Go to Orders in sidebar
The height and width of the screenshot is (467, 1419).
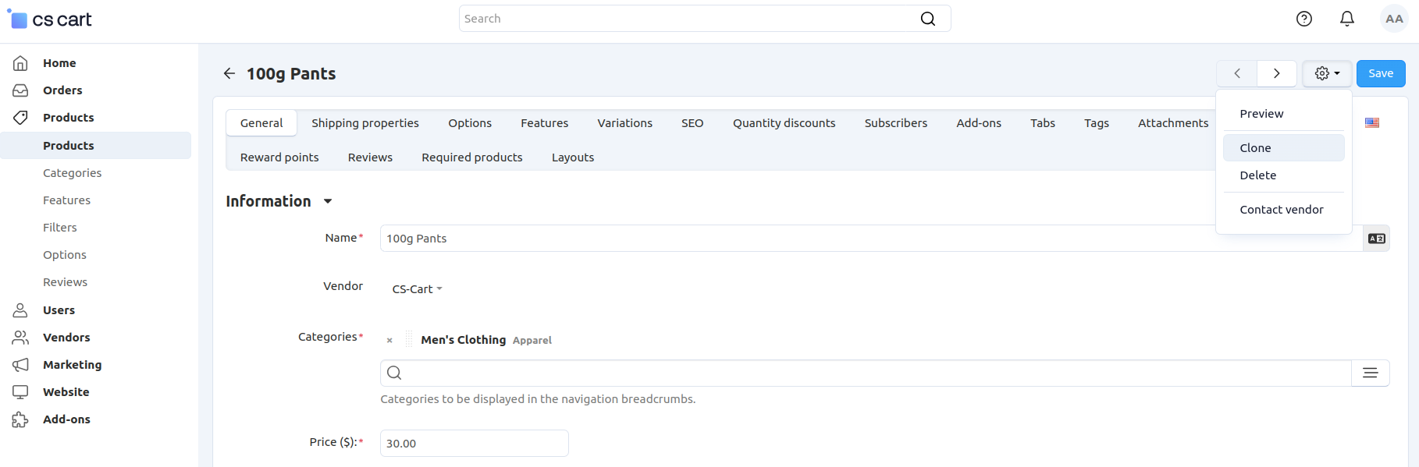point(62,90)
